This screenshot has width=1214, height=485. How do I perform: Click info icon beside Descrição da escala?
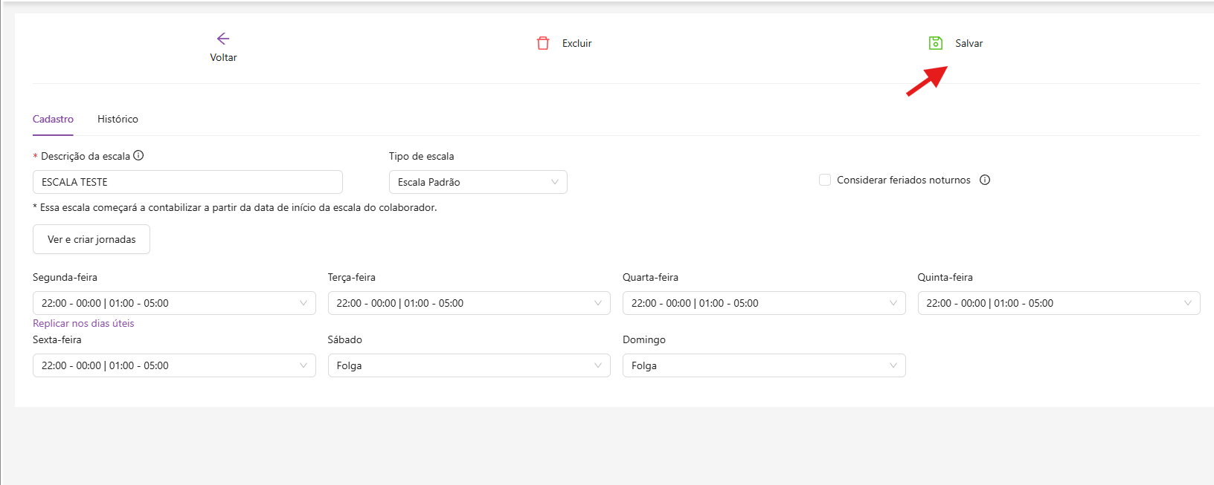click(138, 156)
